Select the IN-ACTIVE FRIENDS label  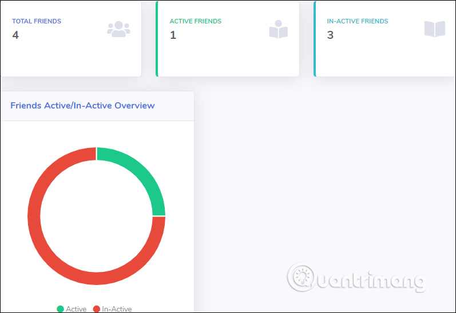point(357,21)
